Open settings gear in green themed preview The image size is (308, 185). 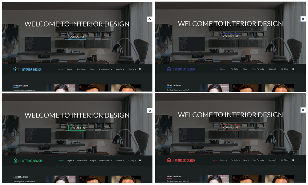(150, 110)
